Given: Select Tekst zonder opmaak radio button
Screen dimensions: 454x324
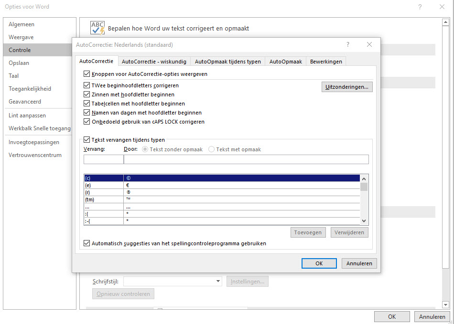Looking at the screenshot, I should point(145,149).
